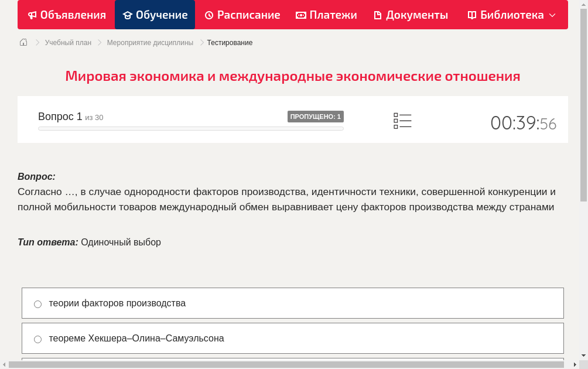Open the Платежи menu item
The height and width of the screenshot is (369, 588).
(x=326, y=15)
